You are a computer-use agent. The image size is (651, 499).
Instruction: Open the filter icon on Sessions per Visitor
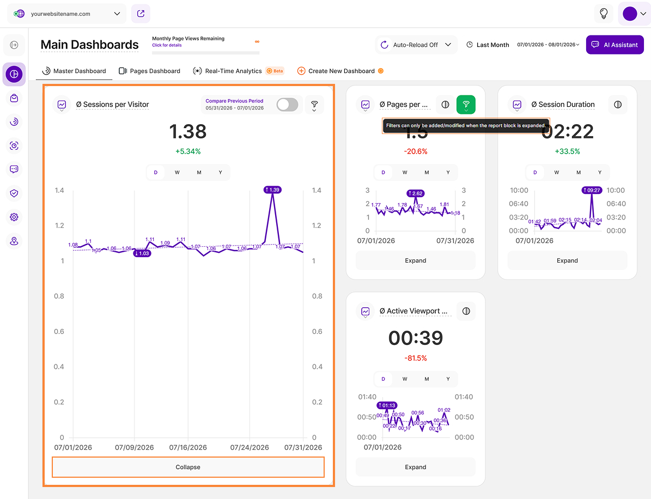coord(314,105)
